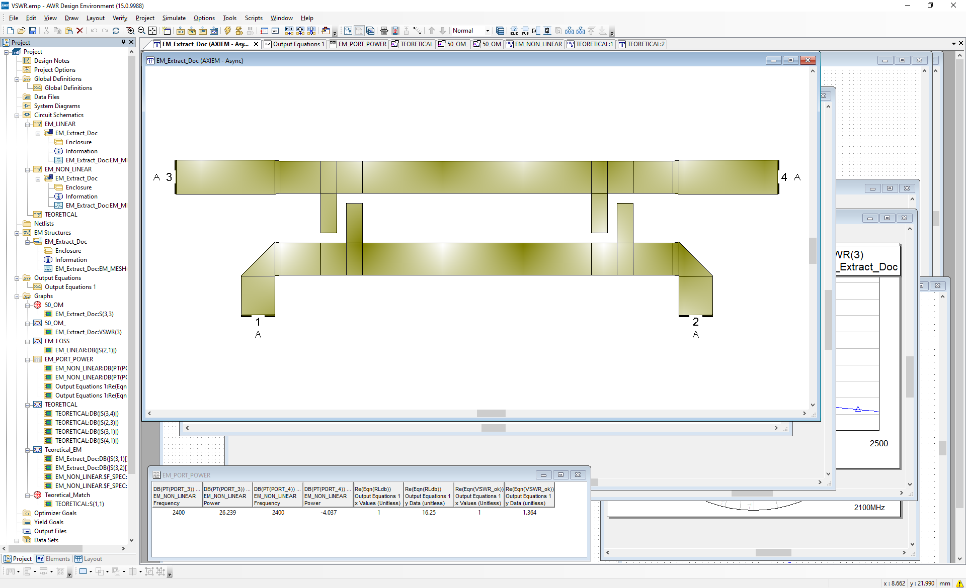Collapse the EM Structures tree node
Viewport: 966px width, 588px height.
point(17,233)
